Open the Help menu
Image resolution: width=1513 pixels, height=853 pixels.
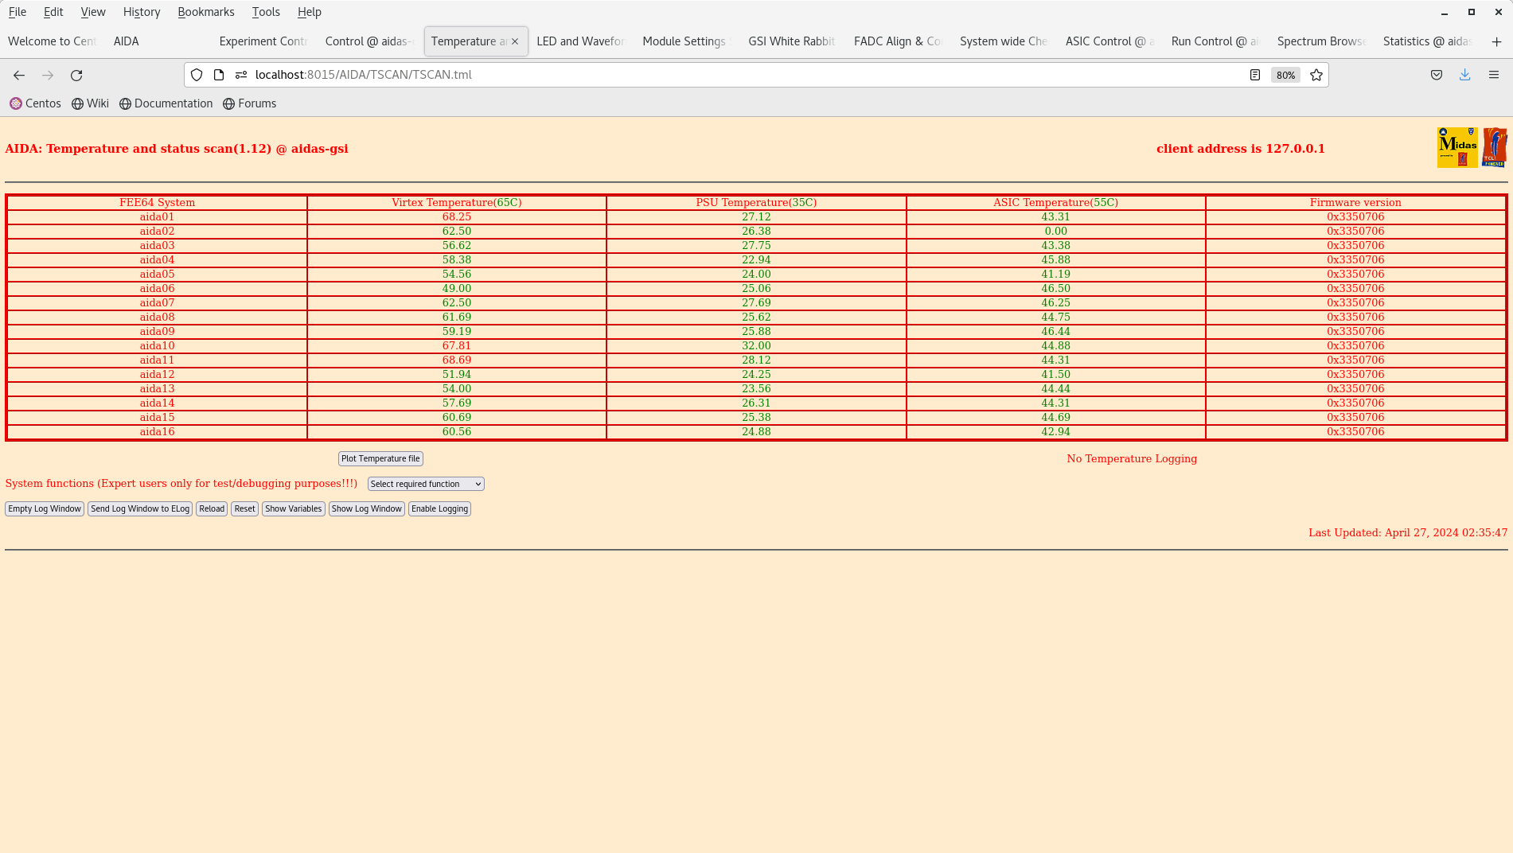tap(309, 12)
